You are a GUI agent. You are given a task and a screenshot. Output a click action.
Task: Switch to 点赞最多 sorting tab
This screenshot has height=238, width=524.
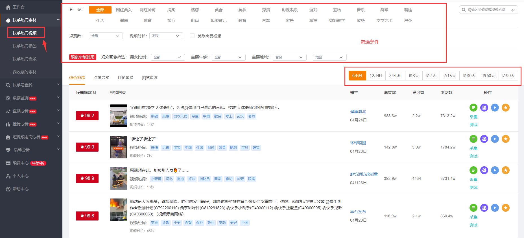(x=101, y=78)
